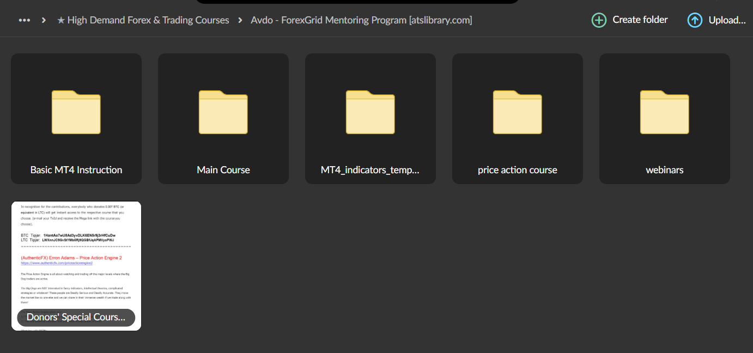Open the three-dots breadcrumb overflow menu
Image resolution: width=753 pixels, height=353 pixels.
(x=24, y=20)
